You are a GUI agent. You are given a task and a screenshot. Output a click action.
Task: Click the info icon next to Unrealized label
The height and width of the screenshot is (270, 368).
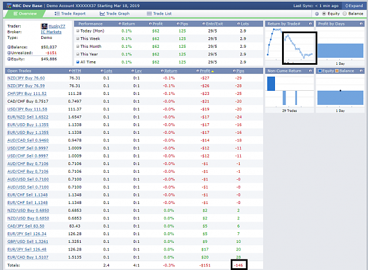tap(9, 53)
